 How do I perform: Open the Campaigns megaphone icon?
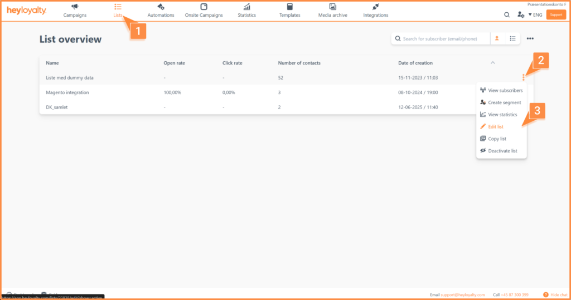75,7
